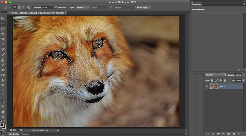Close the fuchs-1310826_1280.jpg document tab

point(9,13)
